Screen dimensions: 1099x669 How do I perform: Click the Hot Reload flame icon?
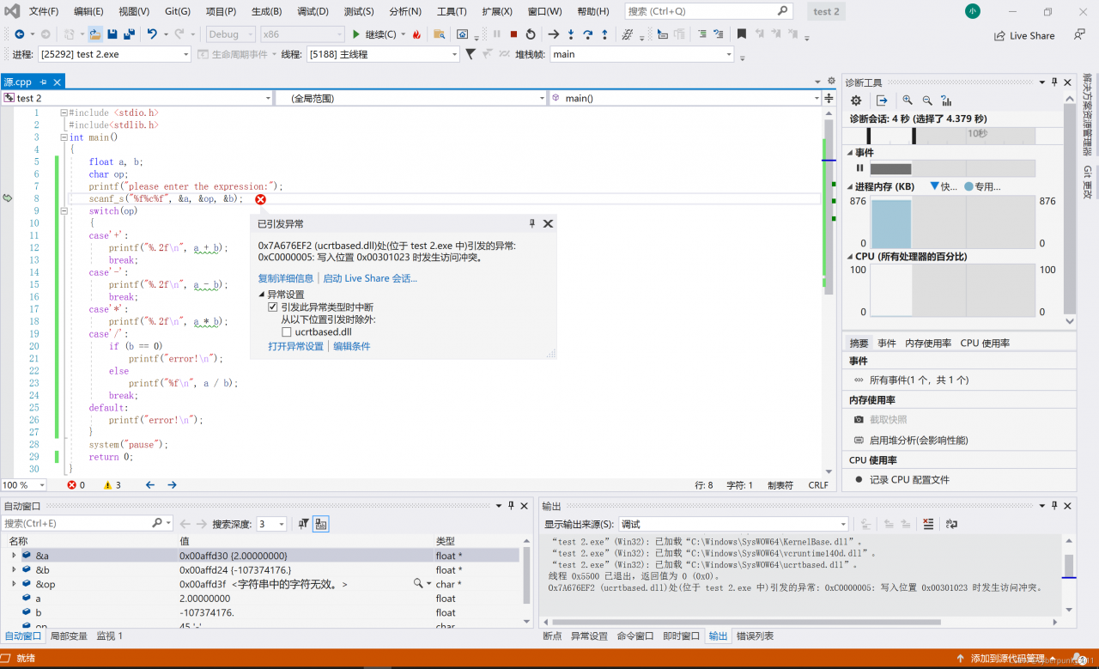(x=416, y=34)
